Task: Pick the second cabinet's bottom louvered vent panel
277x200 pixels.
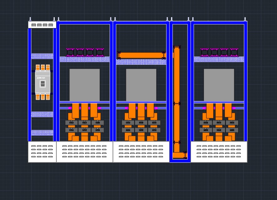Action: pos(85,152)
